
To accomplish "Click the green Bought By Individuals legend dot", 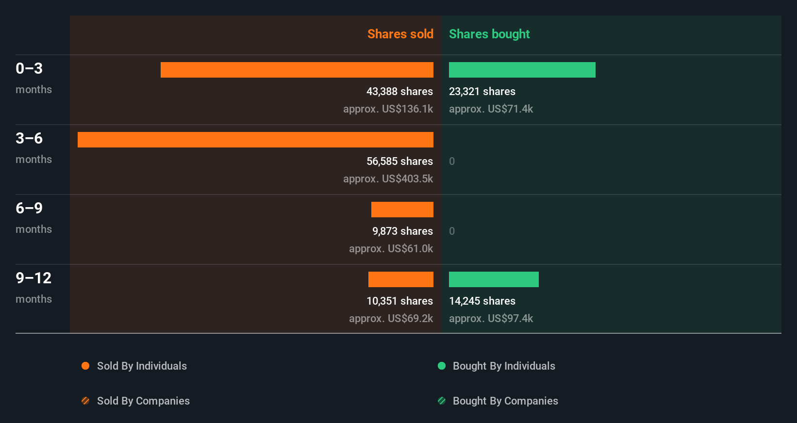I will point(442,366).
